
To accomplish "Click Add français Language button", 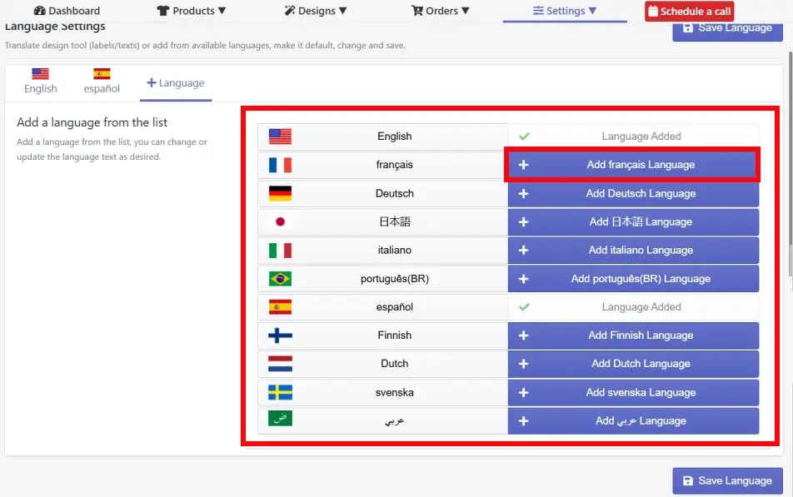I will (x=632, y=165).
